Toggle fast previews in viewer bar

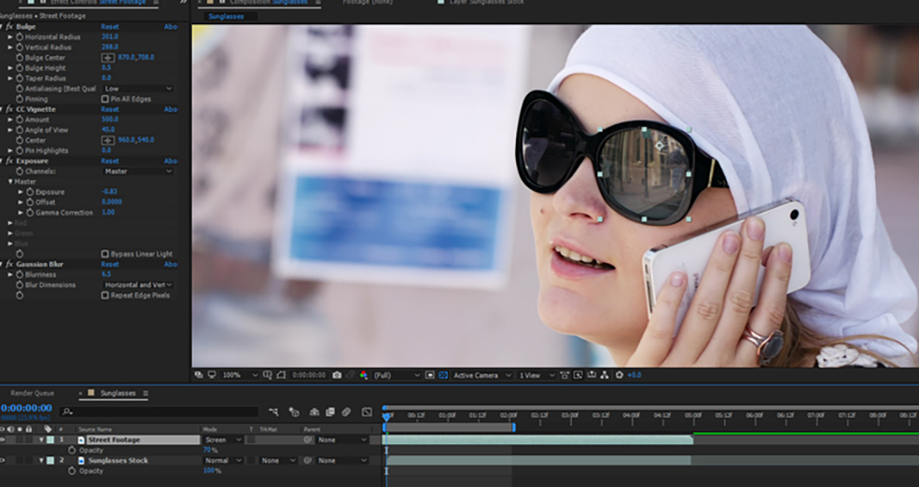point(578,375)
